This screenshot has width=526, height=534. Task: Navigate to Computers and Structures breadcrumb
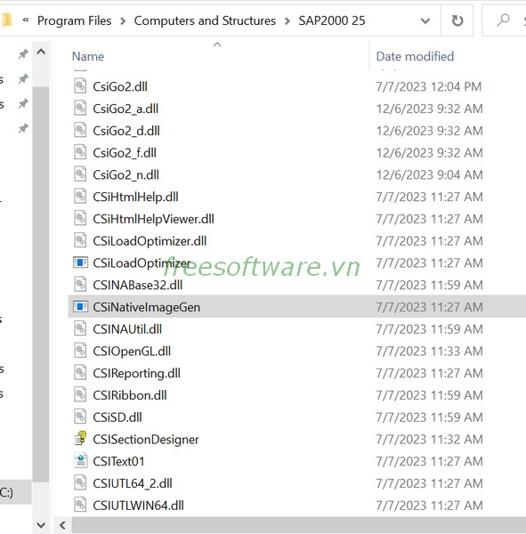click(205, 20)
